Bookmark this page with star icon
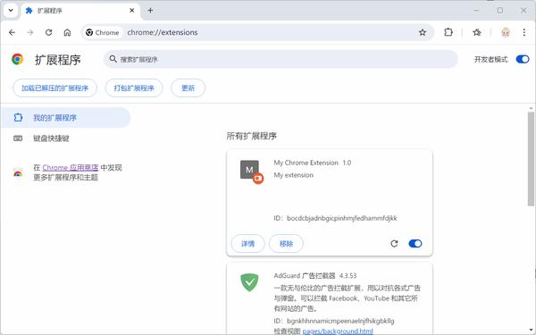536x335 pixels. tap(423, 32)
